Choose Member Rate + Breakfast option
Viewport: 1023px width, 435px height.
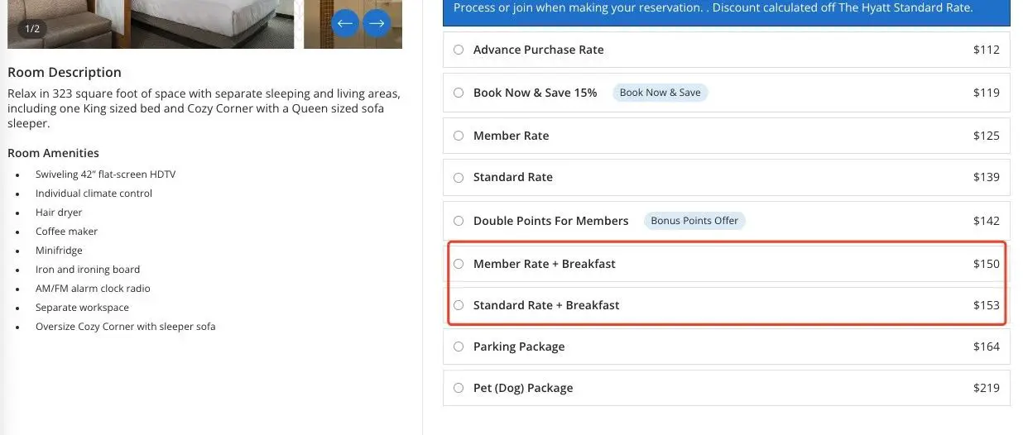(459, 264)
